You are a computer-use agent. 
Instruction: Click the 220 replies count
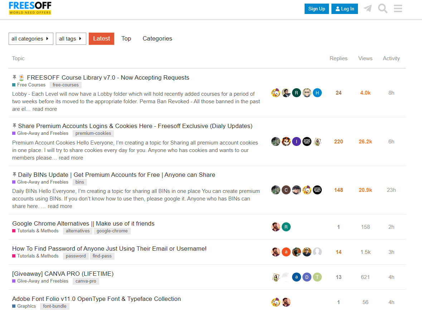(x=338, y=142)
